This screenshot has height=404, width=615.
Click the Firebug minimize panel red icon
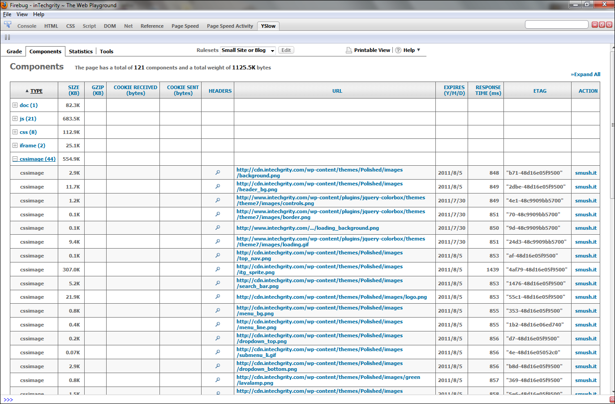(595, 25)
